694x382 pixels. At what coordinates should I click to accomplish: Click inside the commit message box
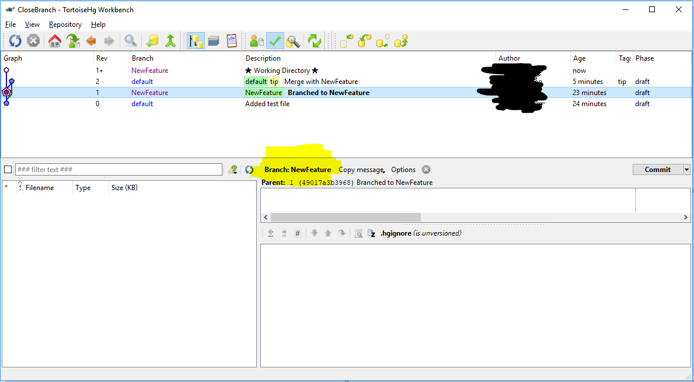(x=475, y=200)
